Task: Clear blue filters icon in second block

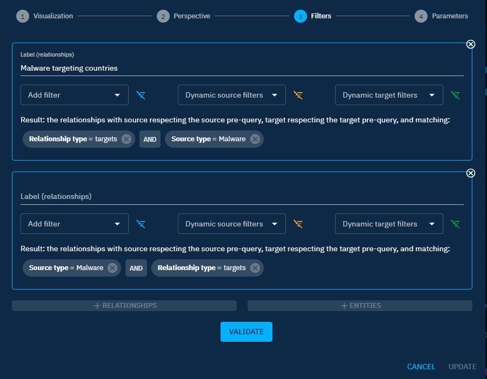Action: point(141,224)
